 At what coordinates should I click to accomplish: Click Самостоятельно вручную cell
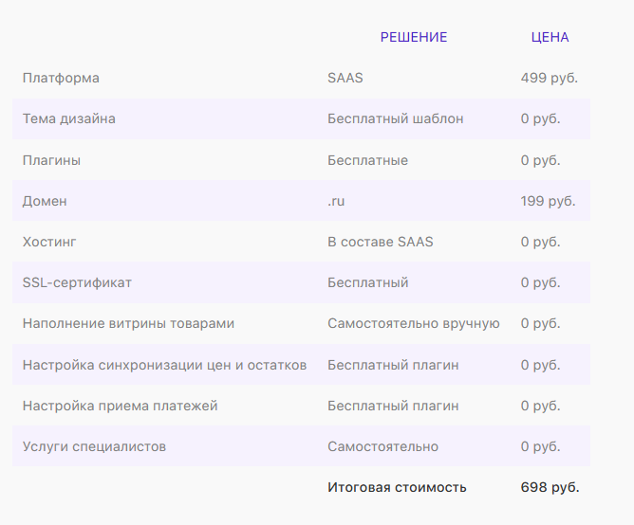tap(413, 323)
